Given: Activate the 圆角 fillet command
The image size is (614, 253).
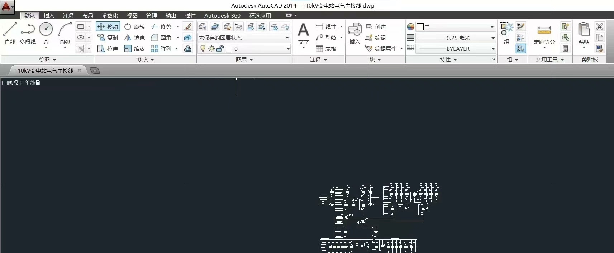Looking at the screenshot, I should pos(161,38).
